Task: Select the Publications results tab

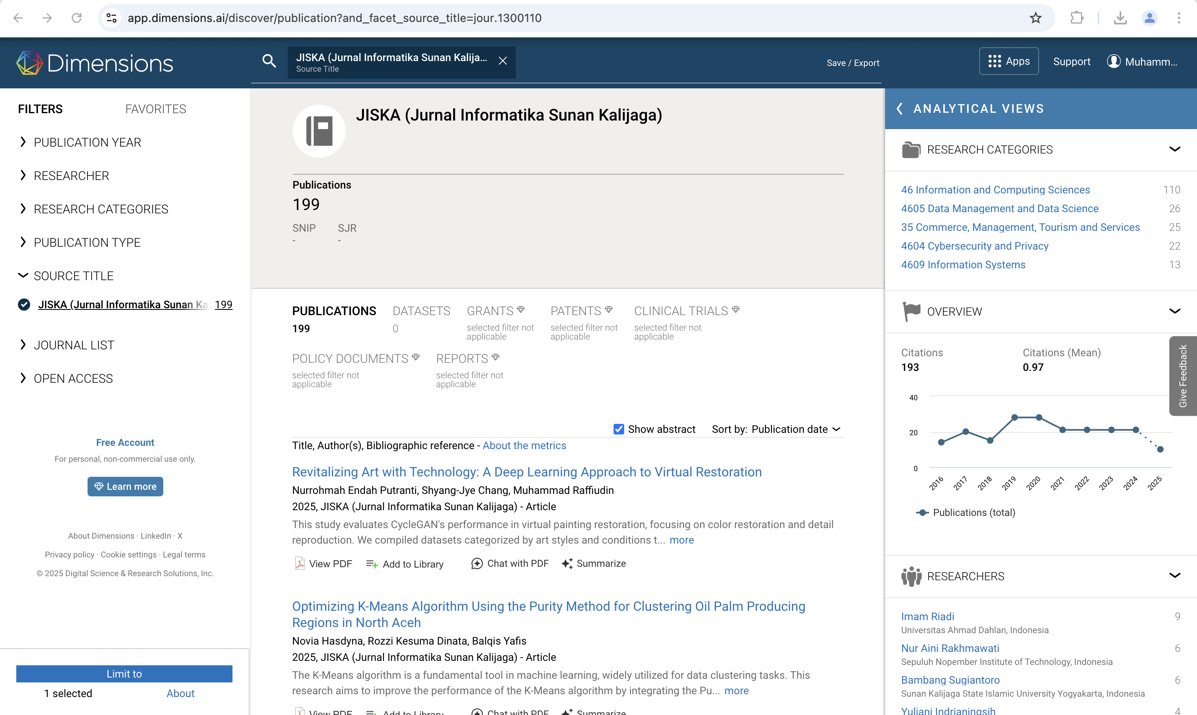Action: [334, 320]
